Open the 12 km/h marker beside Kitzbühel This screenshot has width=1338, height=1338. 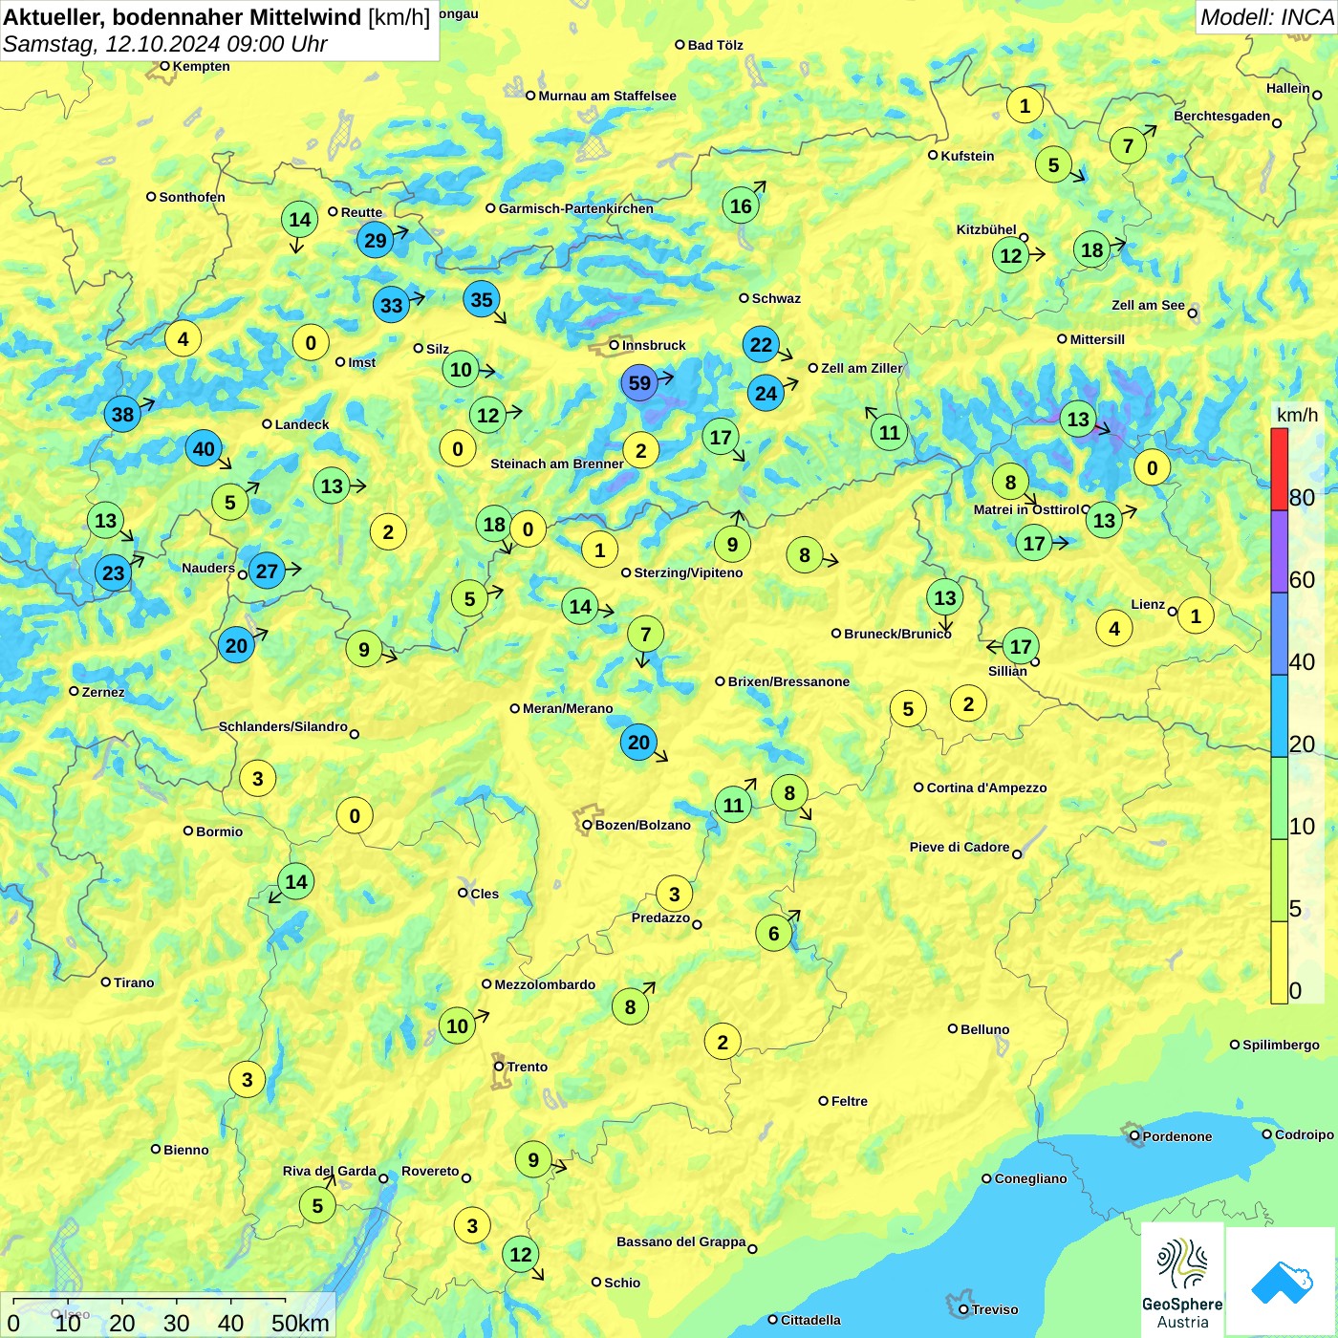[x=1011, y=255]
